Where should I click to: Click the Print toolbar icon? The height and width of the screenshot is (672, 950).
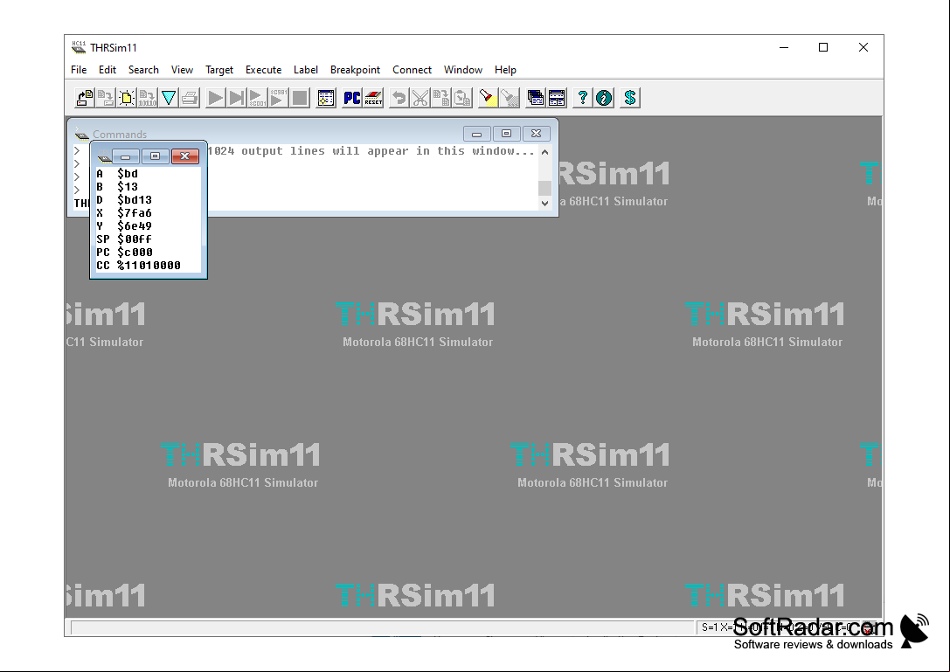pyautogui.click(x=190, y=98)
